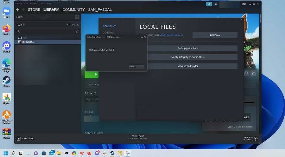
Task: Open the Windows Start menu
Action: click(6, 154)
